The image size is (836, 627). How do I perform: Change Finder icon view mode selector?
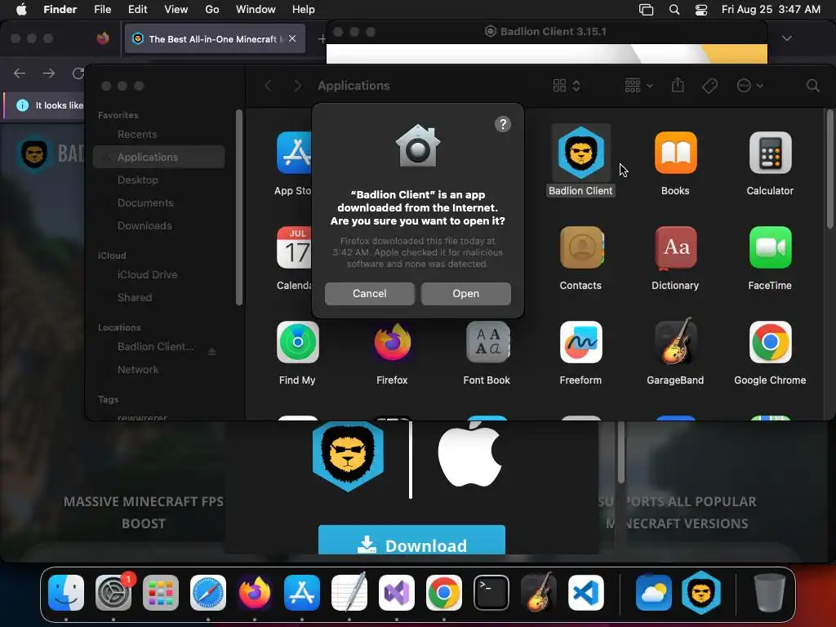[567, 86]
